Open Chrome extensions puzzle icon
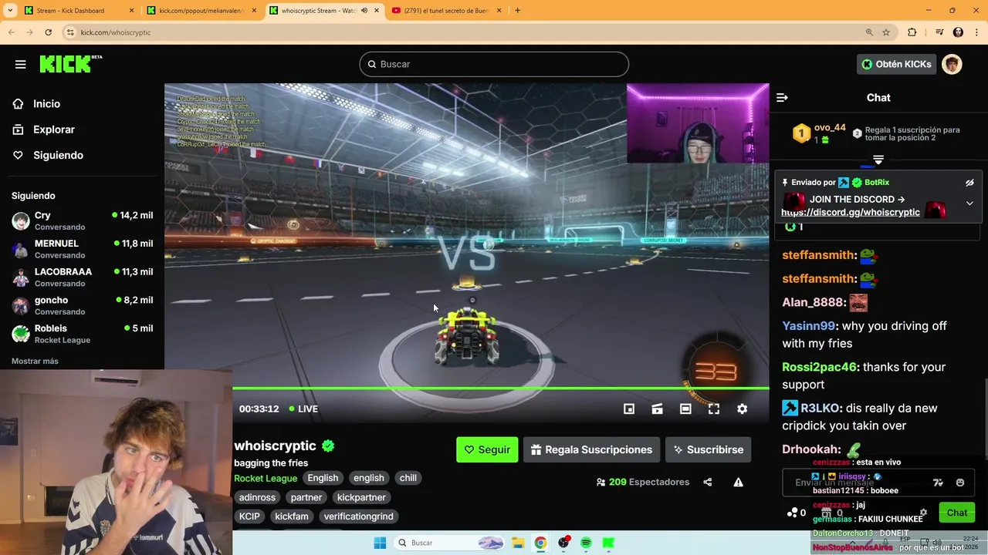Image resolution: width=988 pixels, height=555 pixels. (912, 32)
